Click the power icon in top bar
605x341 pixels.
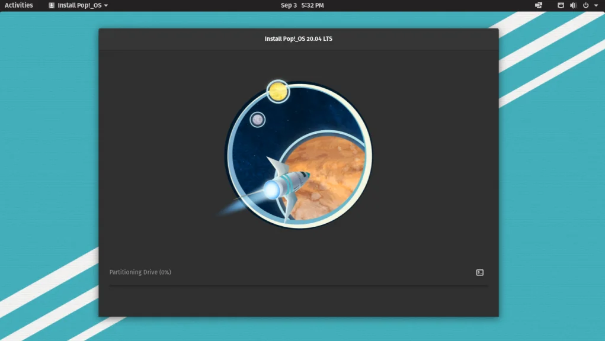[x=585, y=5]
